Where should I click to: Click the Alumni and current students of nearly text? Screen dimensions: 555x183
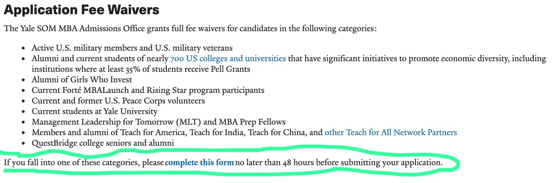pos(100,59)
